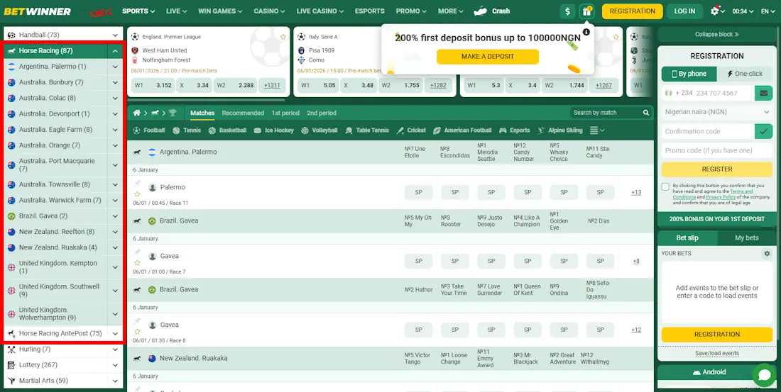Open the Crash game link
This screenshot has width=781, height=392.
point(491,11)
